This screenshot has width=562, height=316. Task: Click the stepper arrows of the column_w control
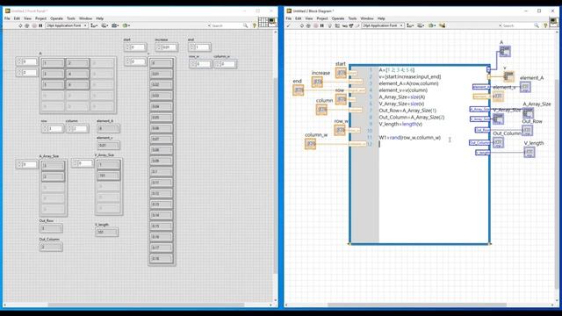click(218, 64)
